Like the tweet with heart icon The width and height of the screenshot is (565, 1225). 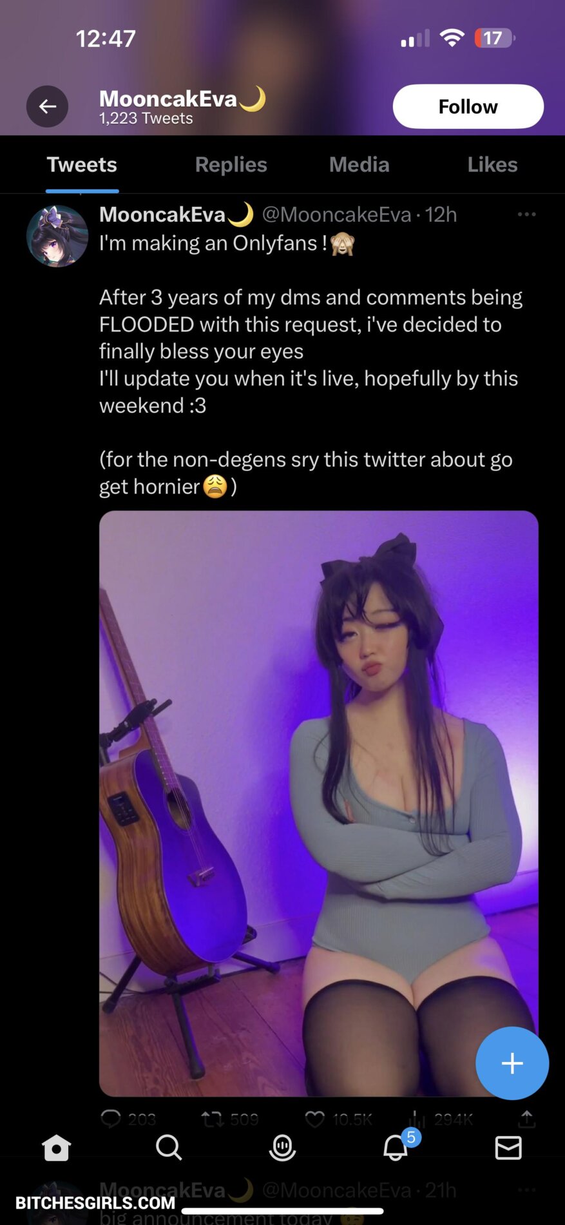(x=314, y=1119)
